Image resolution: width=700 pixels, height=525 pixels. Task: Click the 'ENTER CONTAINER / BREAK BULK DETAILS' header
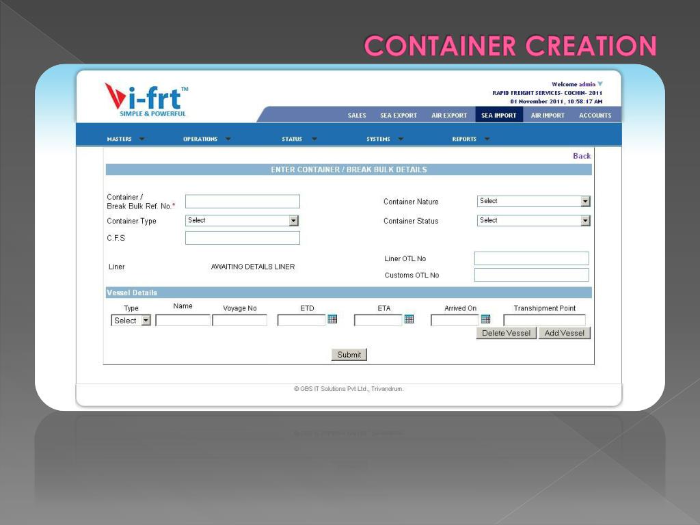(x=349, y=170)
